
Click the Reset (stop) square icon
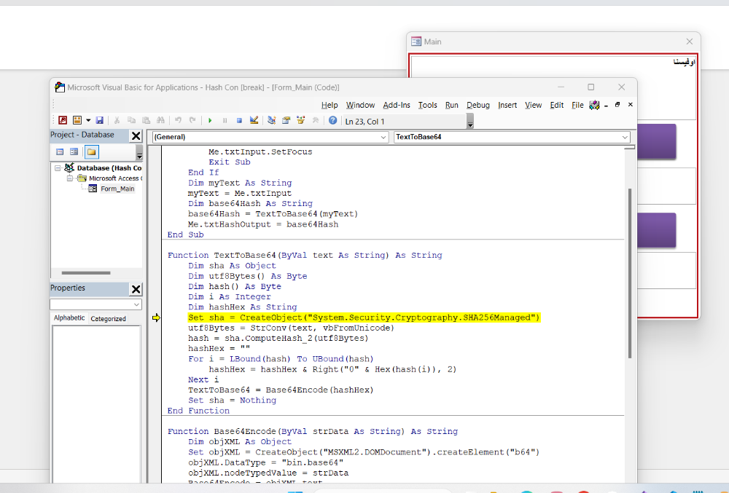coord(239,120)
